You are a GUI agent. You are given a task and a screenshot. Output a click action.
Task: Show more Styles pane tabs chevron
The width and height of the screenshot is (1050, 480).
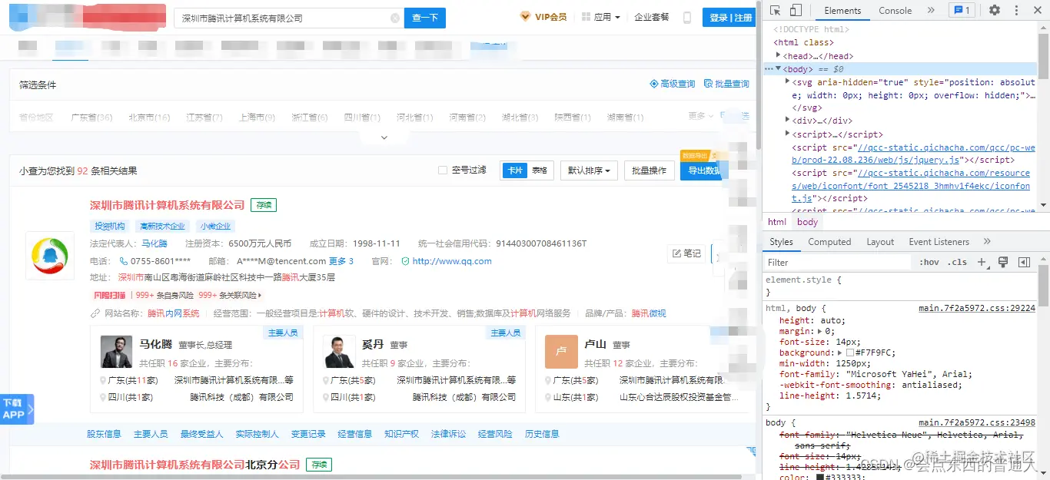pyautogui.click(x=987, y=242)
